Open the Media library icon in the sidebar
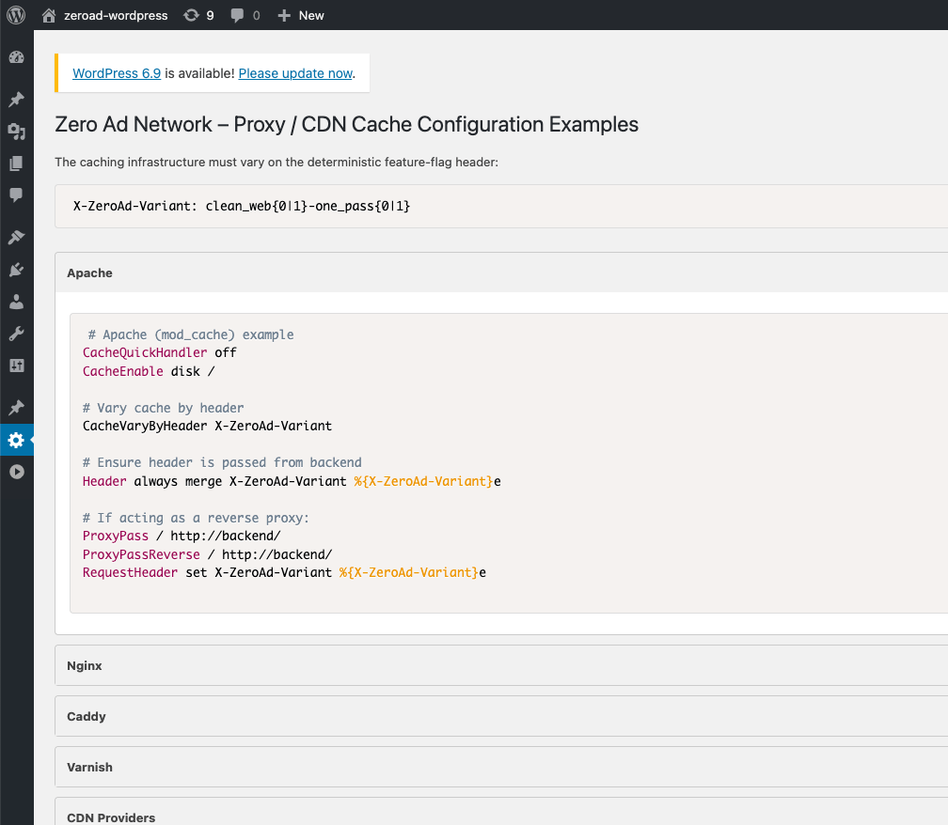The width and height of the screenshot is (948, 825). tap(16, 132)
